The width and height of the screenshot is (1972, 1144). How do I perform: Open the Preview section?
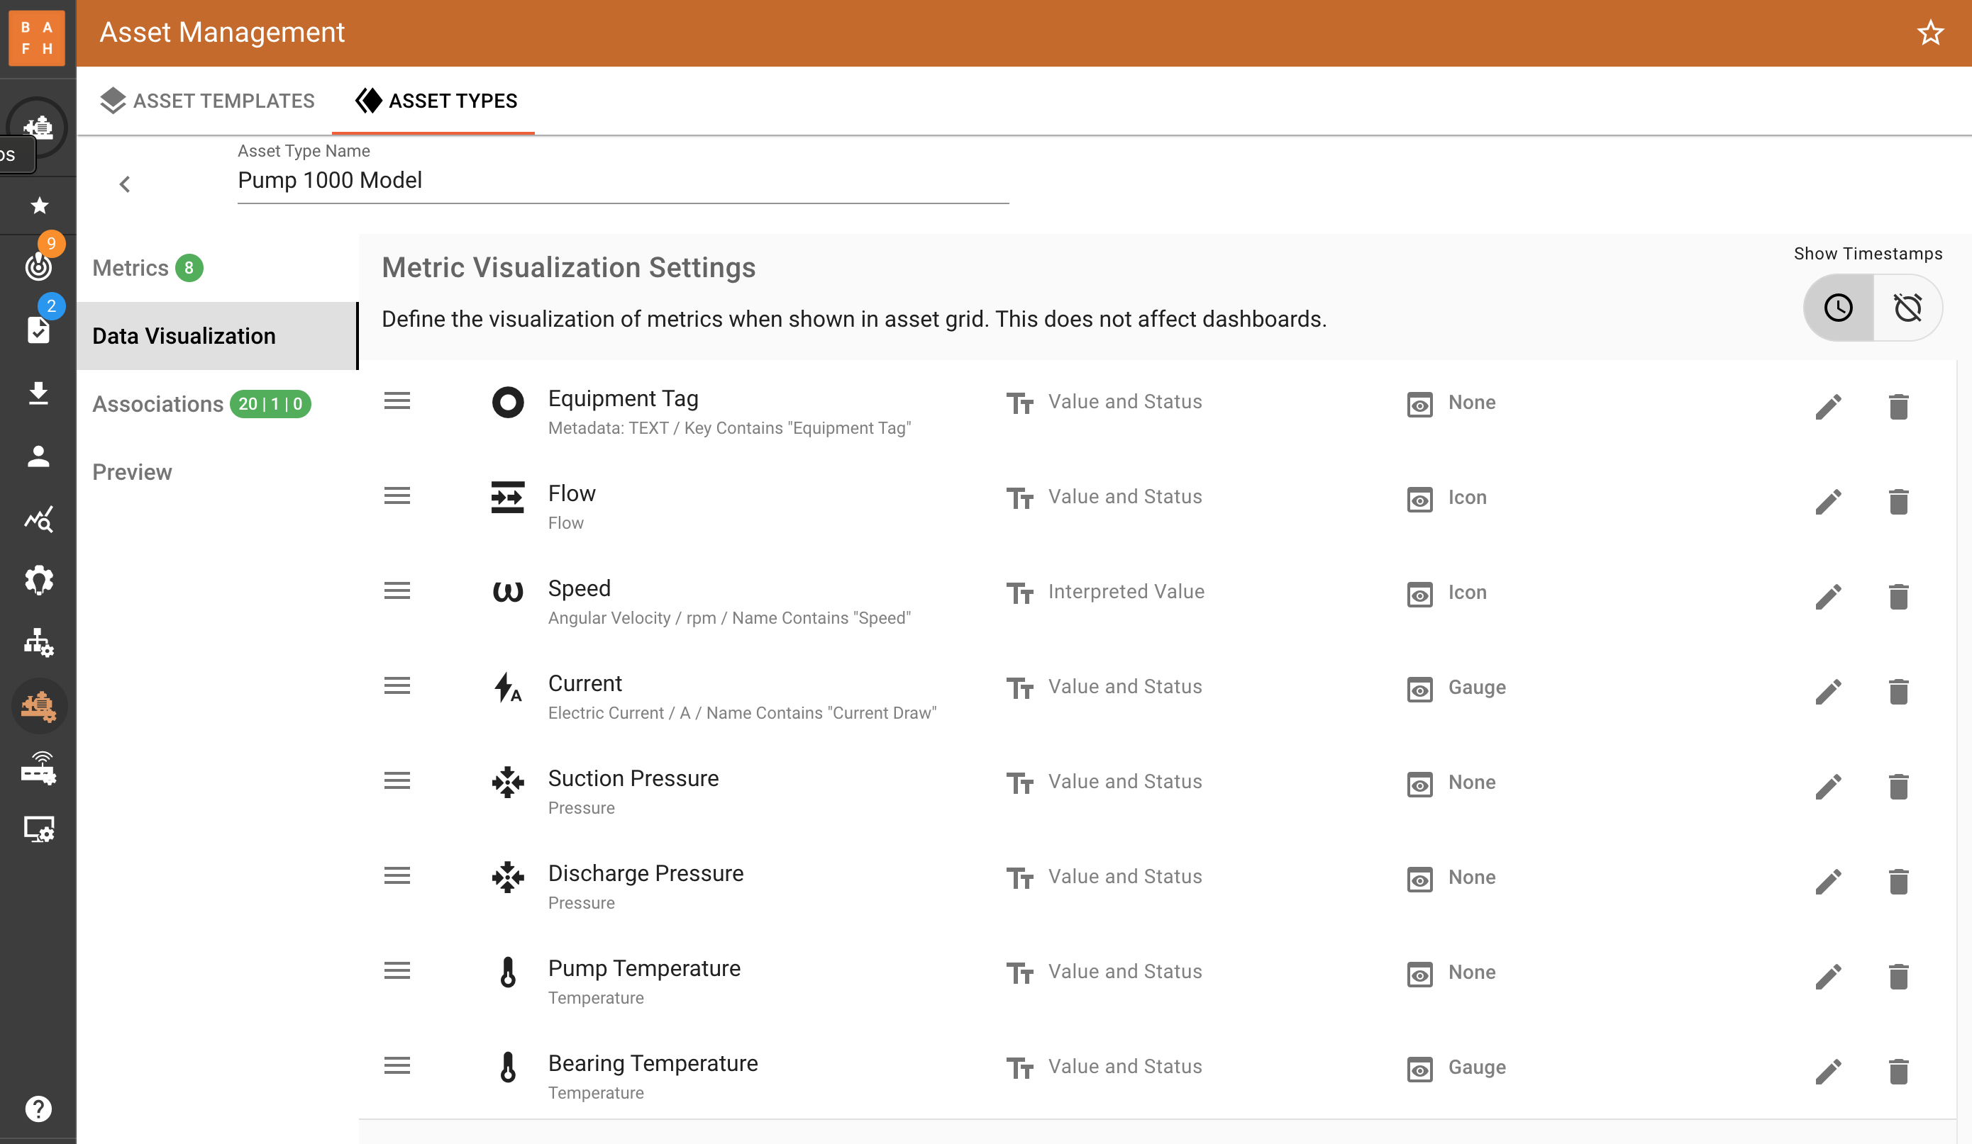click(x=132, y=471)
